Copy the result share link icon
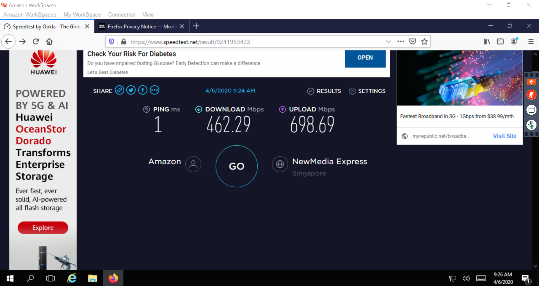This screenshot has height=286, width=539. [119, 90]
